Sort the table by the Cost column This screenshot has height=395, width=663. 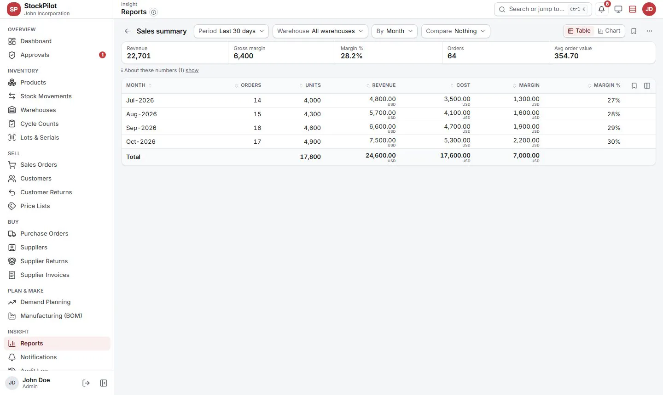coord(460,85)
